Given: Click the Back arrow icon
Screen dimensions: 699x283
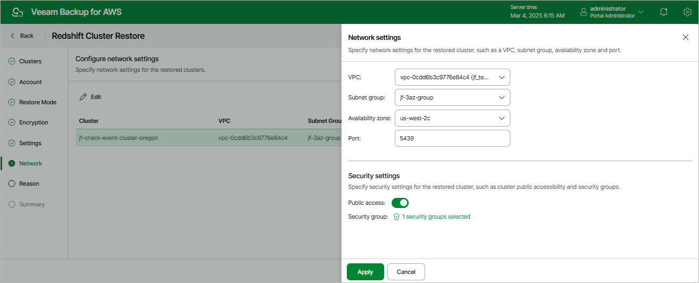Looking at the screenshot, I should tap(13, 36).
